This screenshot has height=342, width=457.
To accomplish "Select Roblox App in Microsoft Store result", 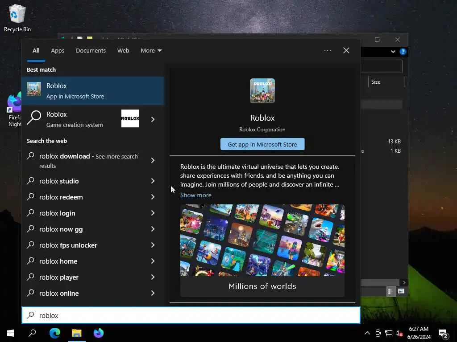I will coord(93,91).
